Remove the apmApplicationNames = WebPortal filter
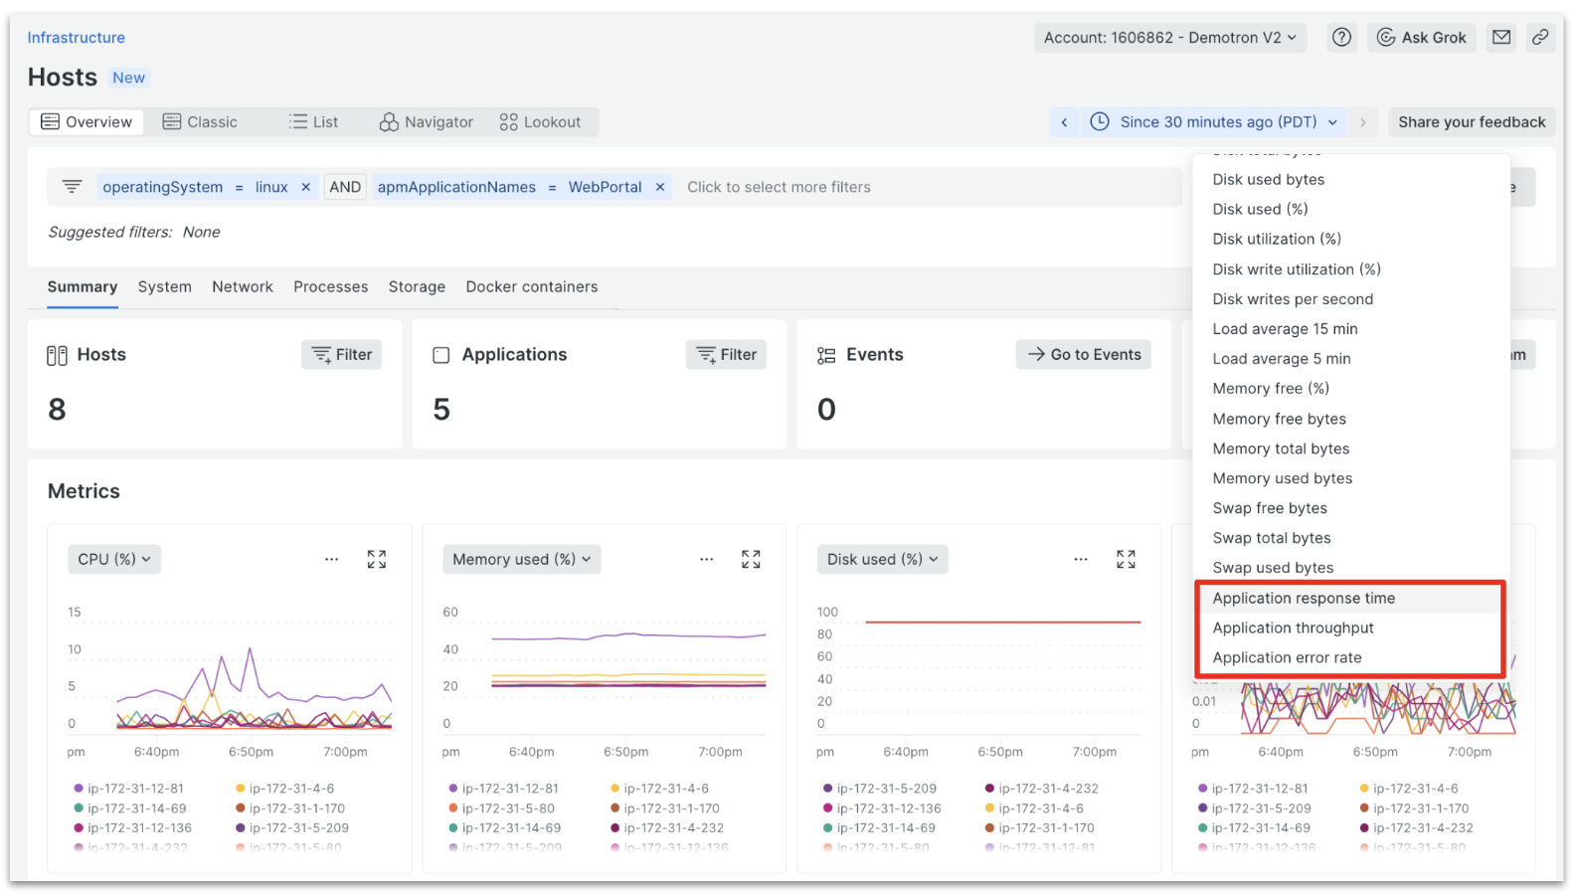 pos(660,187)
